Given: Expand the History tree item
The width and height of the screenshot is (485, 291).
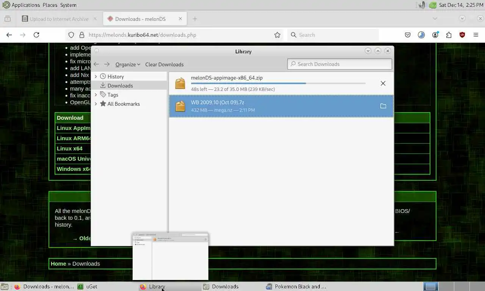Looking at the screenshot, I should point(96,77).
